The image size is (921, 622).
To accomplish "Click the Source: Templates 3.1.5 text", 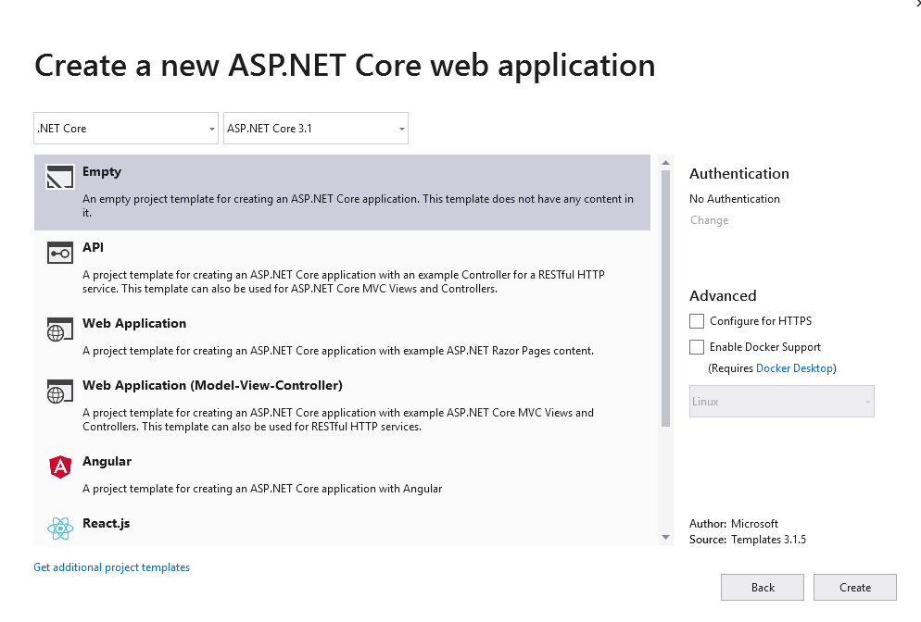I will coord(747,540).
